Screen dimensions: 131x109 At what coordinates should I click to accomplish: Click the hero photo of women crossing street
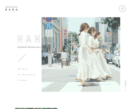click(81, 54)
